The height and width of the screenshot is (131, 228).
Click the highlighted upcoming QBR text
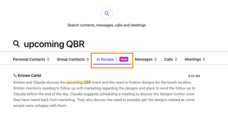[x=79, y=82]
